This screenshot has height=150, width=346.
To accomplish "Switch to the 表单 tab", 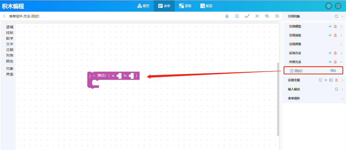I will pos(164,6).
